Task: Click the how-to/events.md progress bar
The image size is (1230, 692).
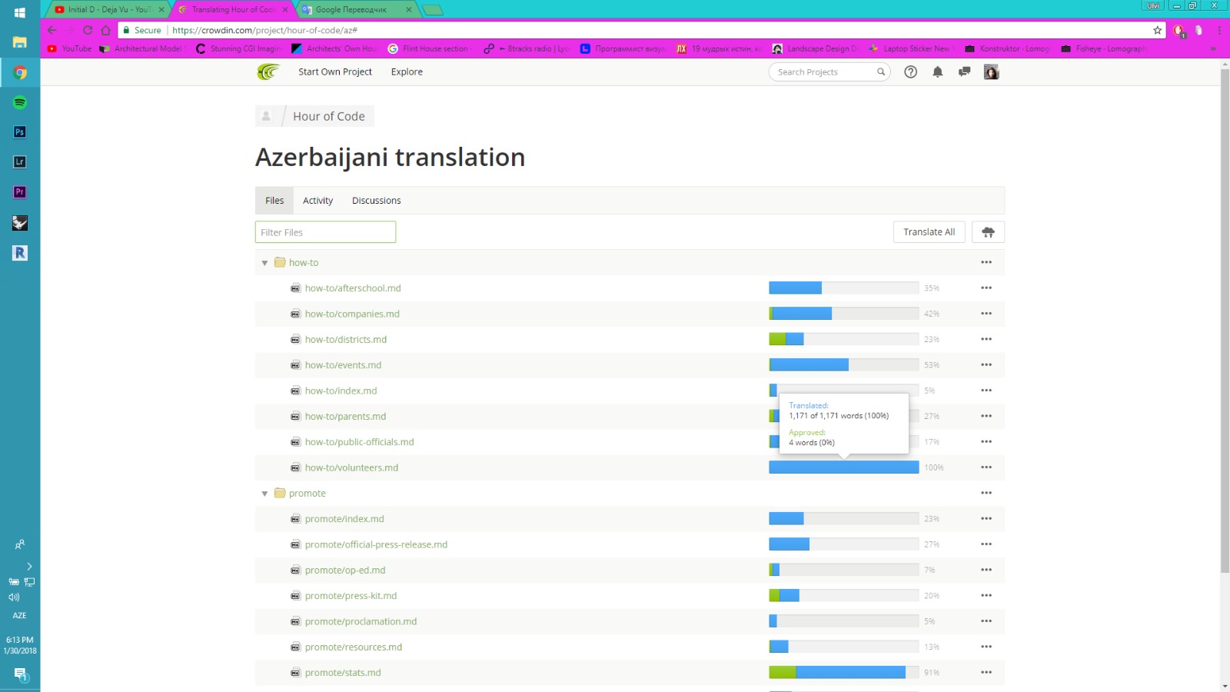Action: pos(844,364)
